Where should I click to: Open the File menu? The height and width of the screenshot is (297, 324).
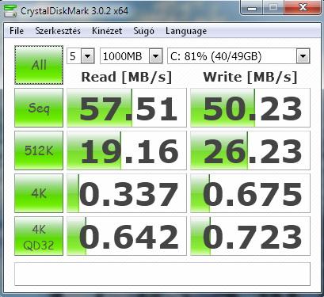[17, 31]
